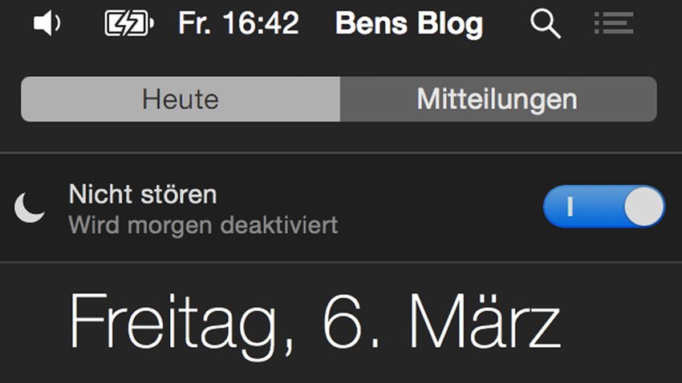The height and width of the screenshot is (383, 682).
Task: Click the crescent moon icon
Action: (29, 208)
